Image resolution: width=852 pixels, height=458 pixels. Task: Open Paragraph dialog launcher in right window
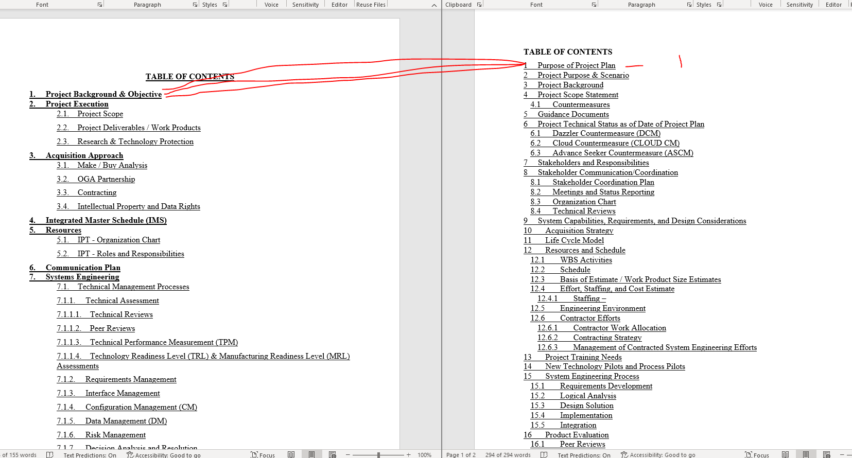[x=689, y=5]
